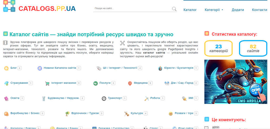Screen dimensions: 270x129
Task: Expand the Категорії dropdown arrow
Action: click(222, 10)
